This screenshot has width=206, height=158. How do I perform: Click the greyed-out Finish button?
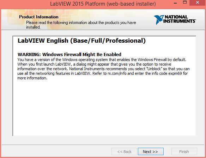(184, 152)
